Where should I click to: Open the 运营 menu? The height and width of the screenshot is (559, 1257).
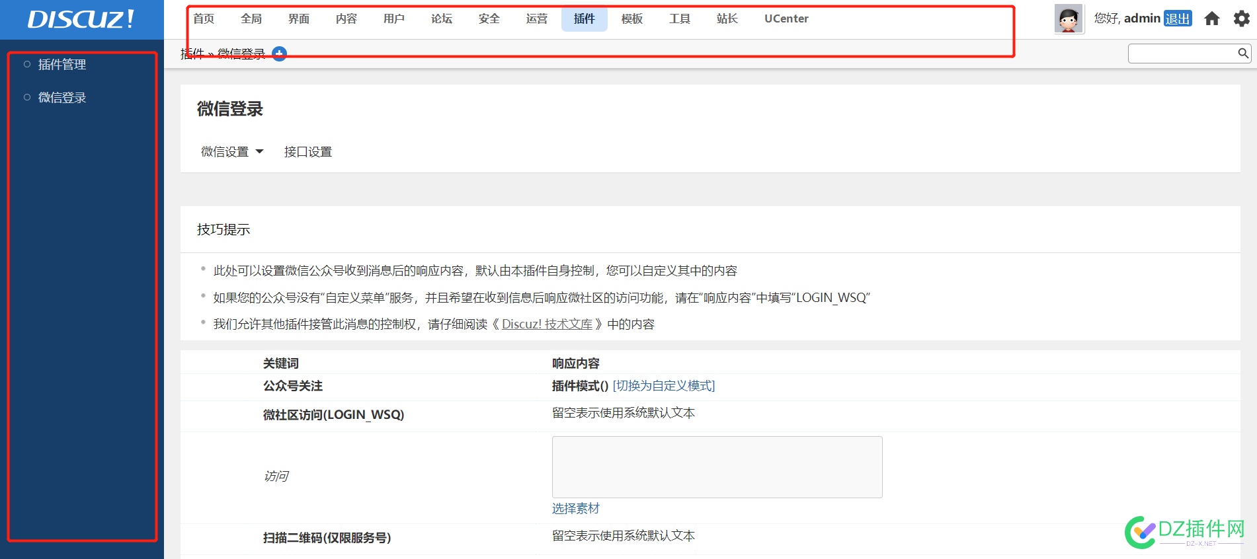click(x=537, y=19)
